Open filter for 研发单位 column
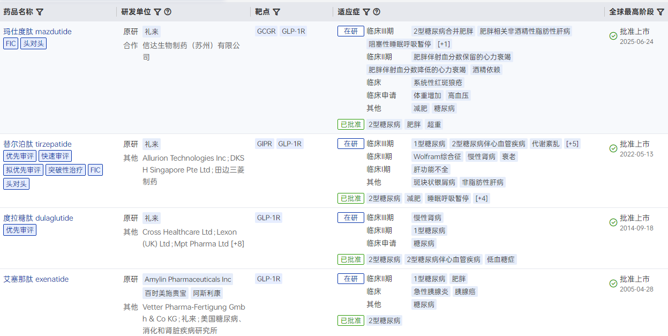 [157, 12]
